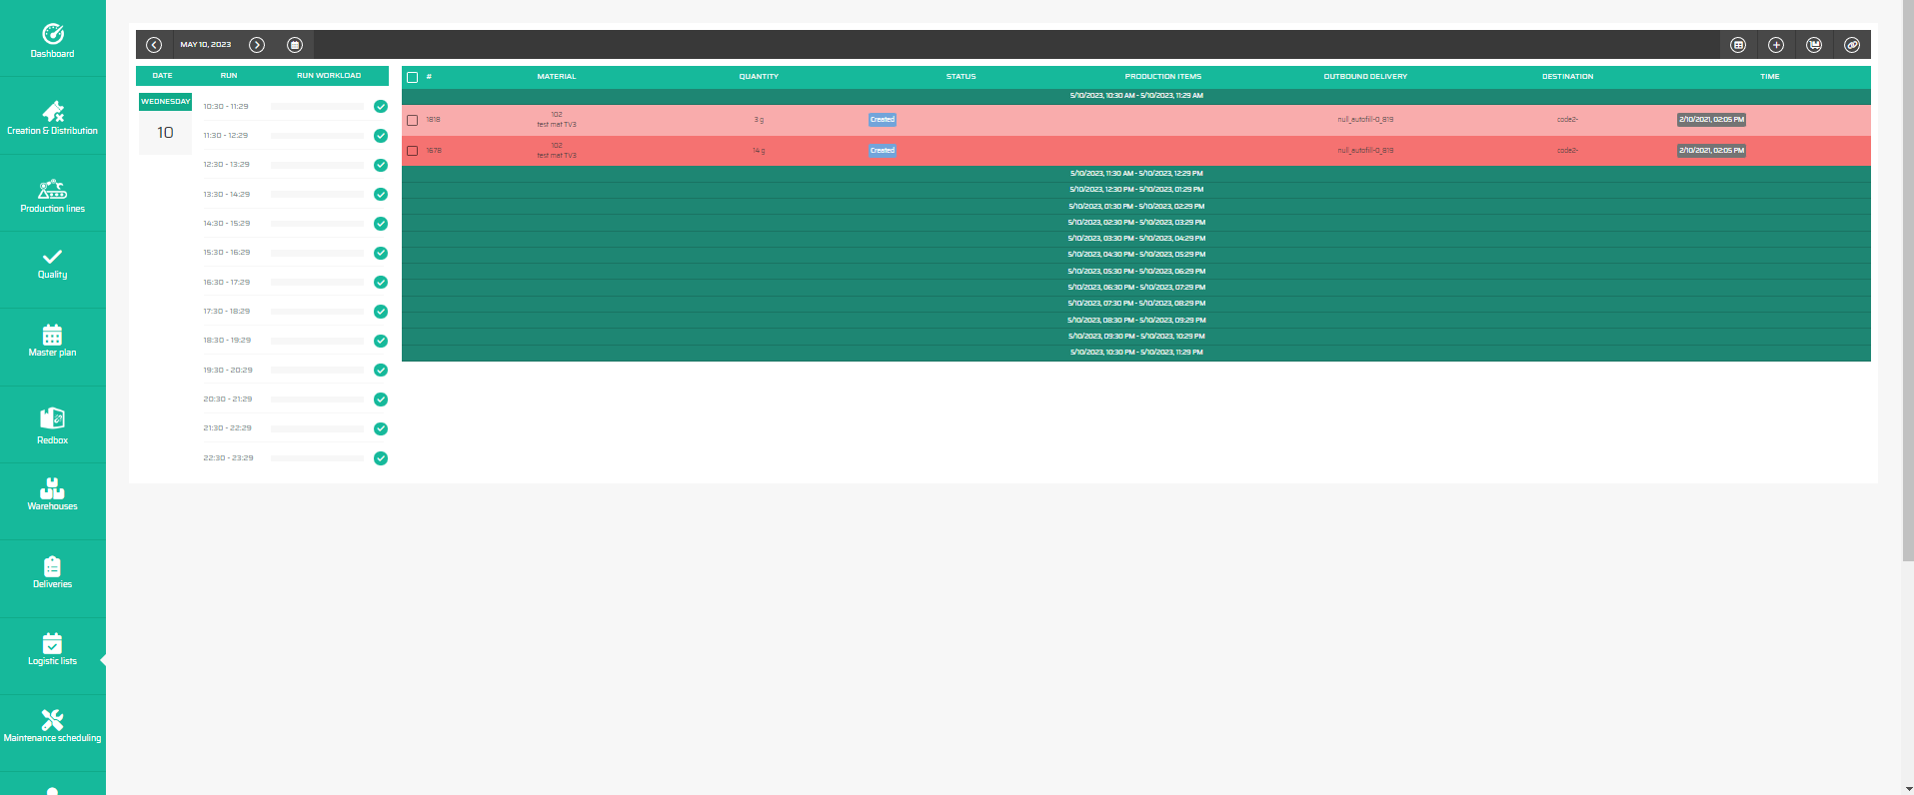
Task: Expand the 05:30 PM - 06:29 PM run group
Action: tap(1135, 271)
